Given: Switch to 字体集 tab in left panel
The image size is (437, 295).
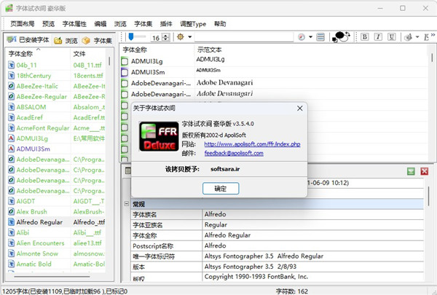Looking at the screenshot, I should [x=98, y=41].
